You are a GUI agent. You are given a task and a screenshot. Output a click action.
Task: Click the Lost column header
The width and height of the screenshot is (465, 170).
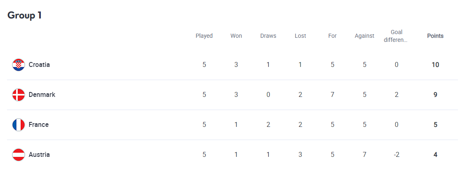(301, 36)
